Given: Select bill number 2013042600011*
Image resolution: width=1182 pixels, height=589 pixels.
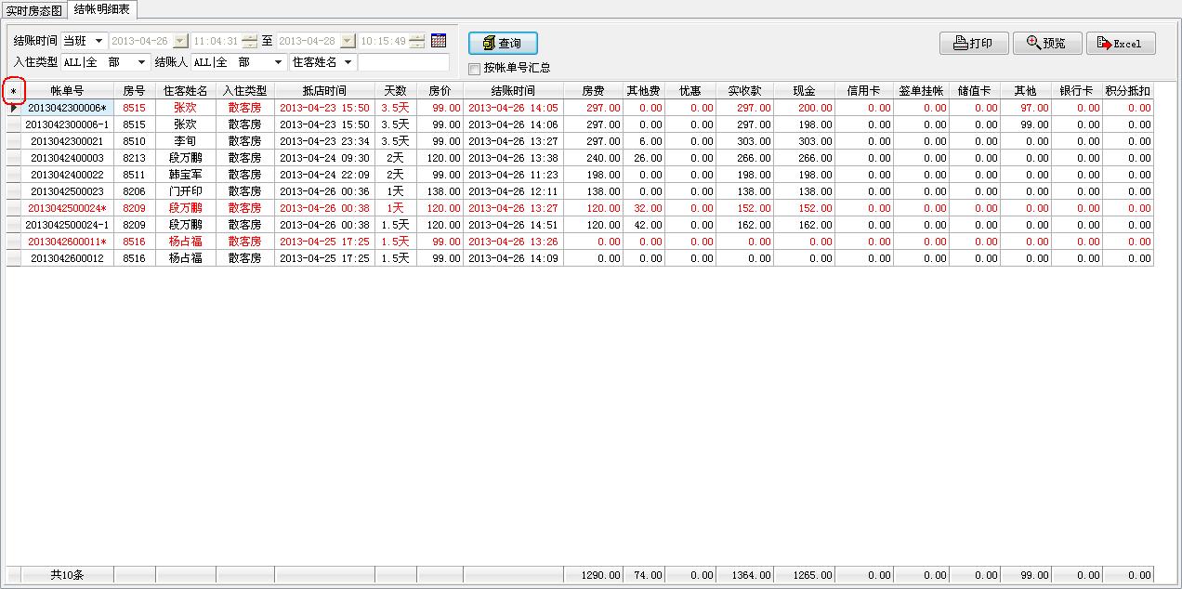Looking at the screenshot, I should pos(67,242).
